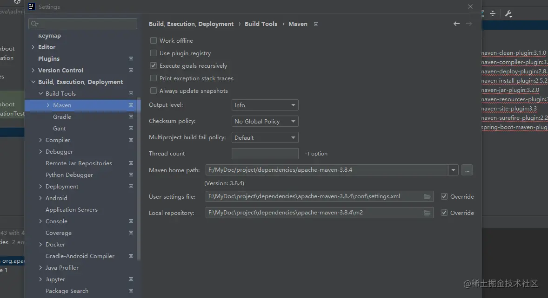548x298 pixels.
Task: Expand the Debugger node
Action: [40, 152]
